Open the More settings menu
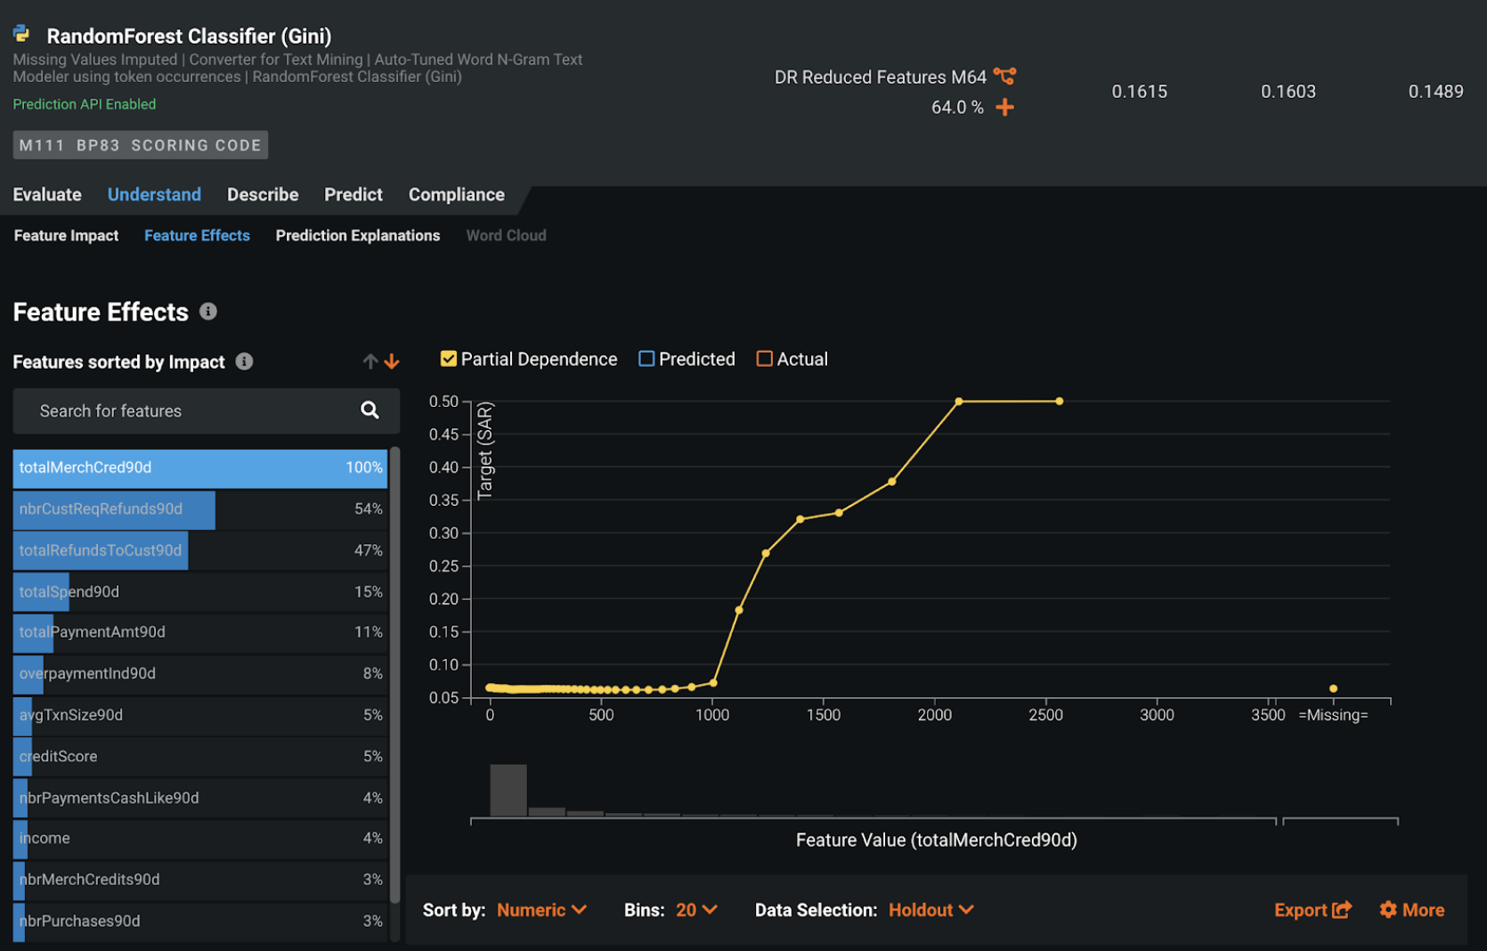The width and height of the screenshot is (1487, 951). 1411,910
